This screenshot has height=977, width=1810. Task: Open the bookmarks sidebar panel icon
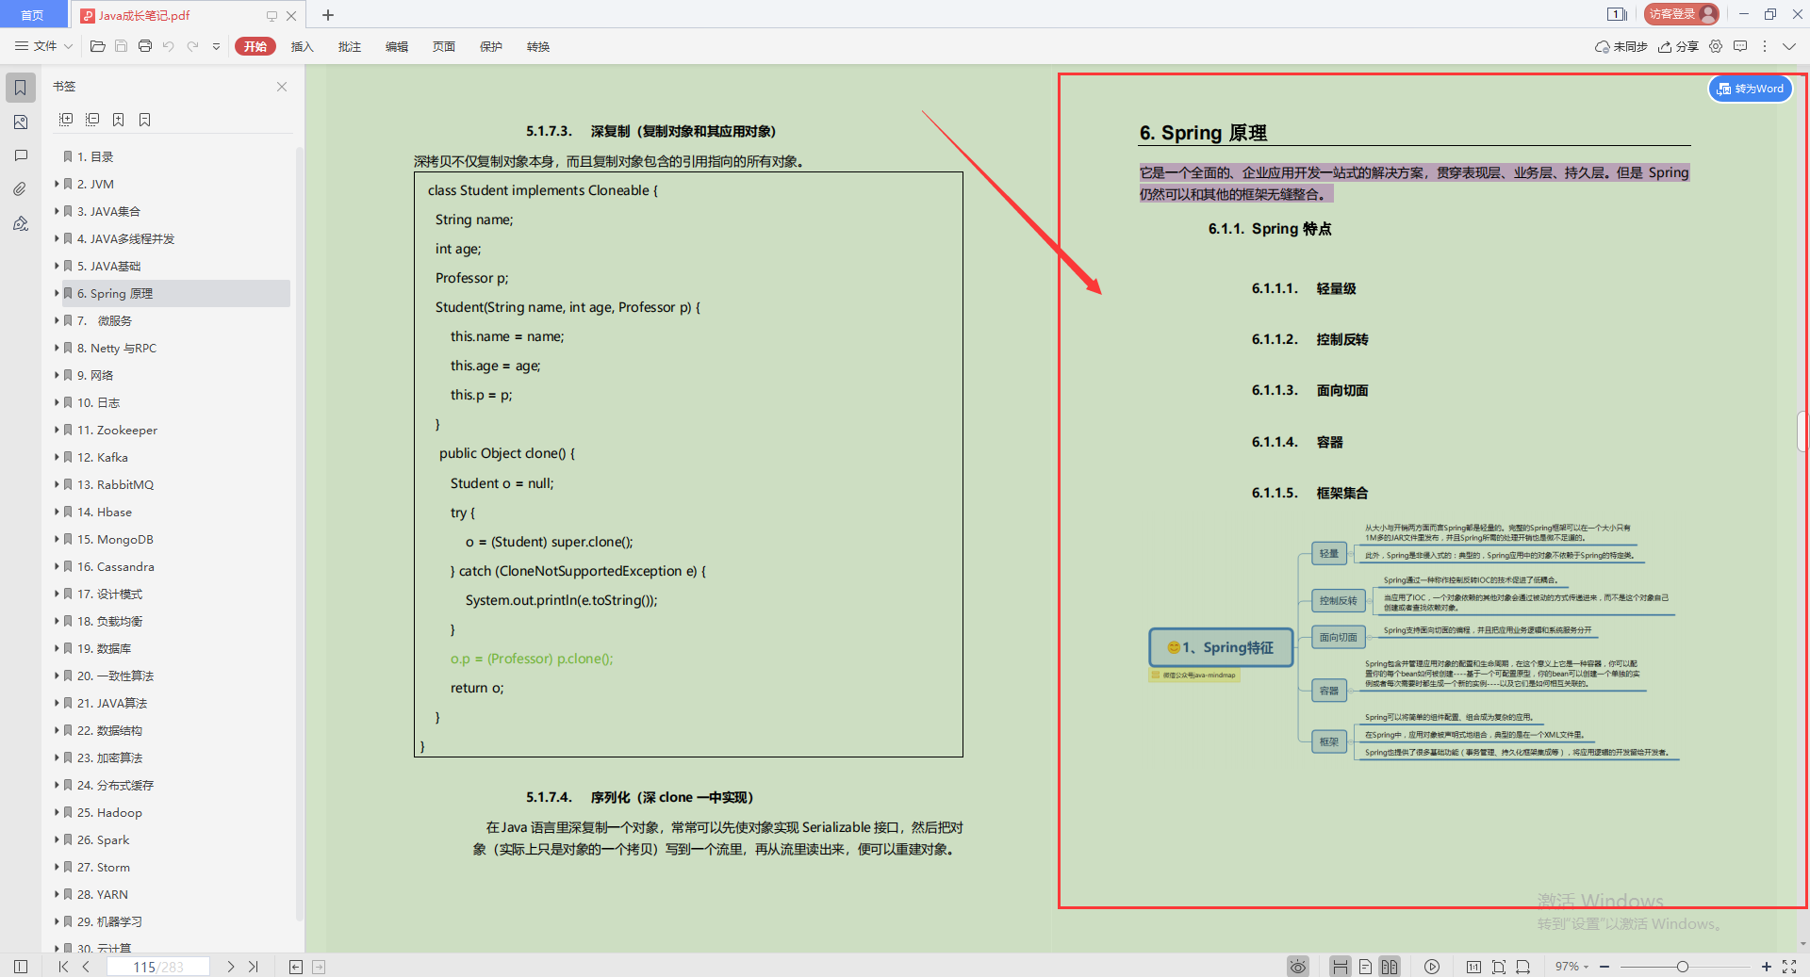click(x=20, y=88)
